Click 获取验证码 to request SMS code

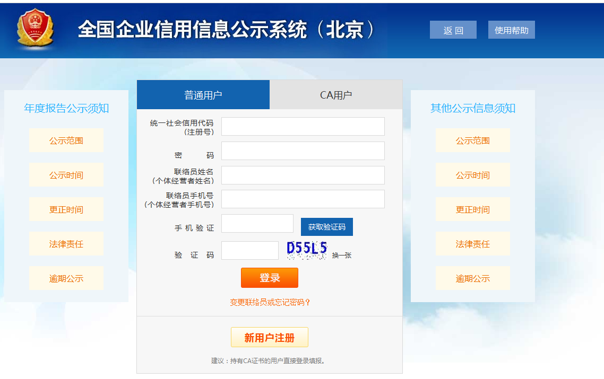pyautogui.click(x=327, y=226)
